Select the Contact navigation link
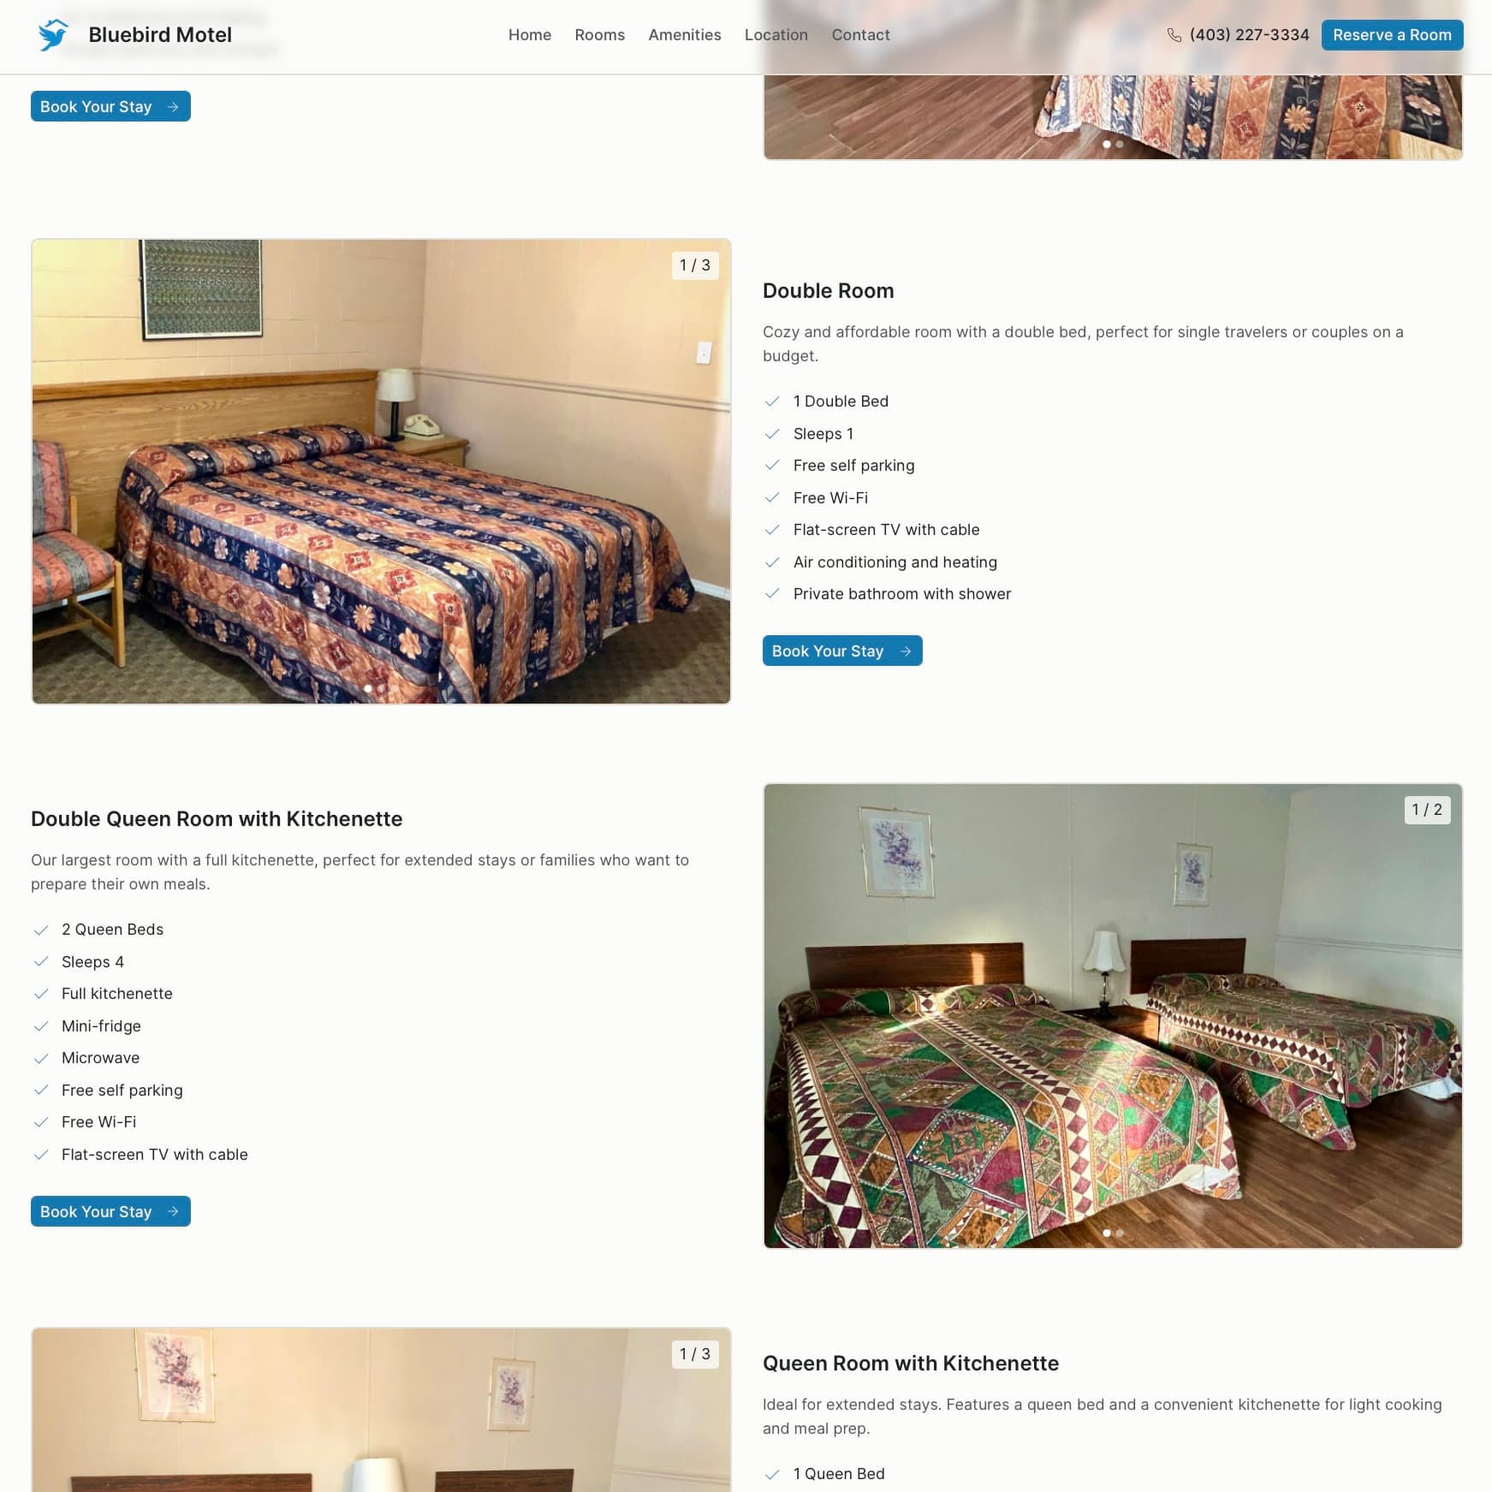1492x1492 pixels. 861,35
